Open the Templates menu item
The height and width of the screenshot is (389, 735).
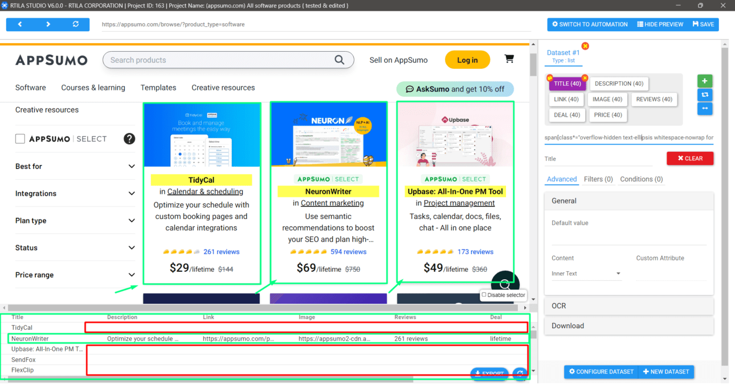click(158, 88)
